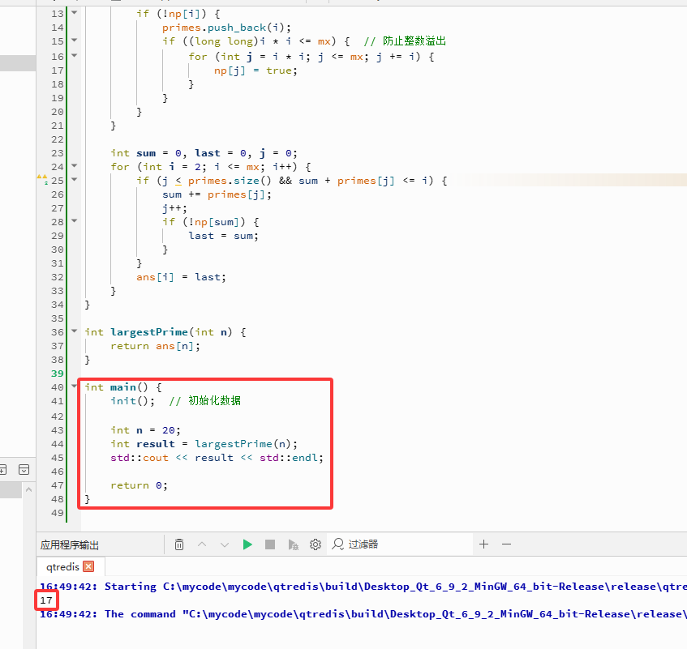Go to next output item arrow
Screen dimensions: 687x649
[x=225, y=544]
